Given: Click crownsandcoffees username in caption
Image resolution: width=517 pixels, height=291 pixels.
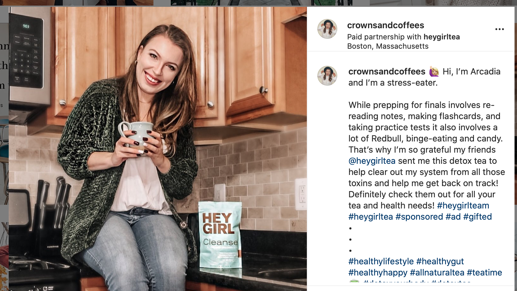Looking at the screenshot, I should 387,72.
